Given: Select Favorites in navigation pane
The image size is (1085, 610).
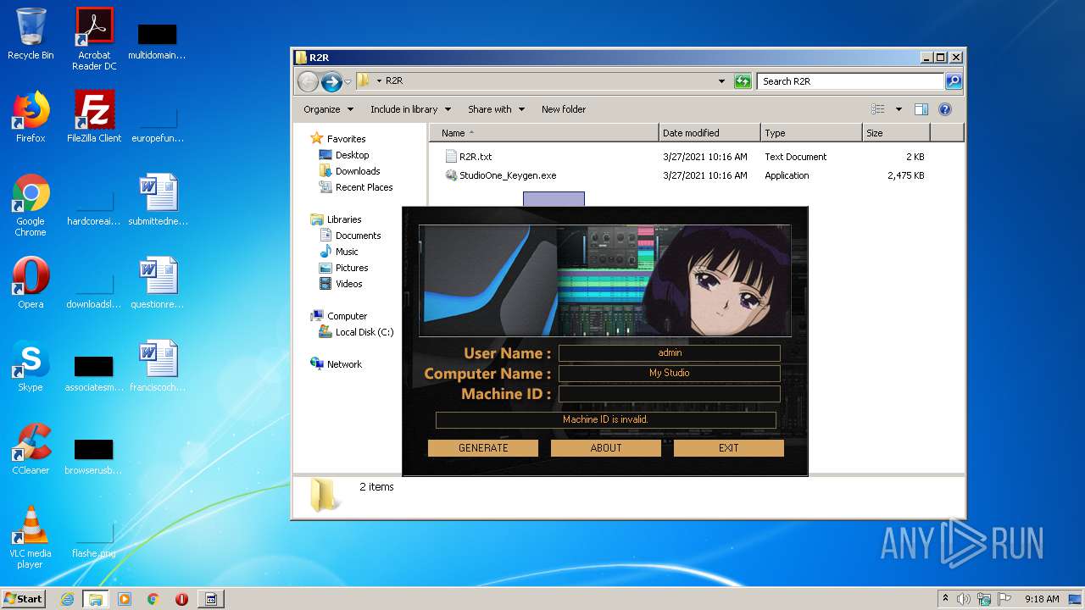Looking at the screenshot, I should [346, 139].
